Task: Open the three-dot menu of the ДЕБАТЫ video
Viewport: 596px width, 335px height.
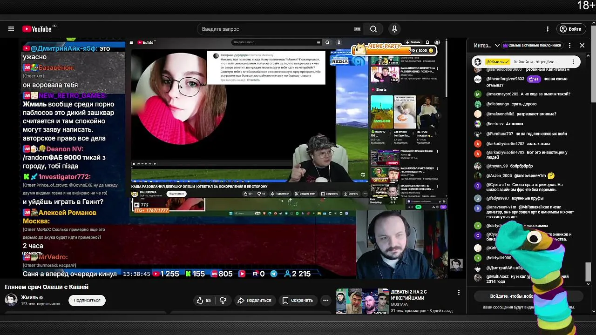Action: click(459, 293)
